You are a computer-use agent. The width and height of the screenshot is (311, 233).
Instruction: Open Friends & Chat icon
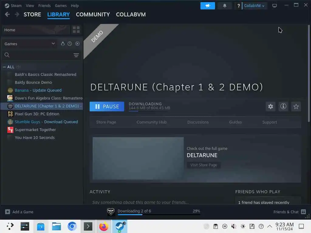click(x=303, y=212)
